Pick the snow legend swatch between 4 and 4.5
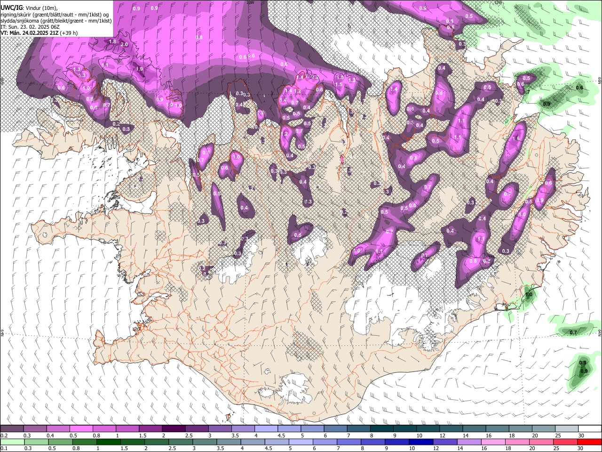This screenshot has height=452, width=602. [266, 428]
